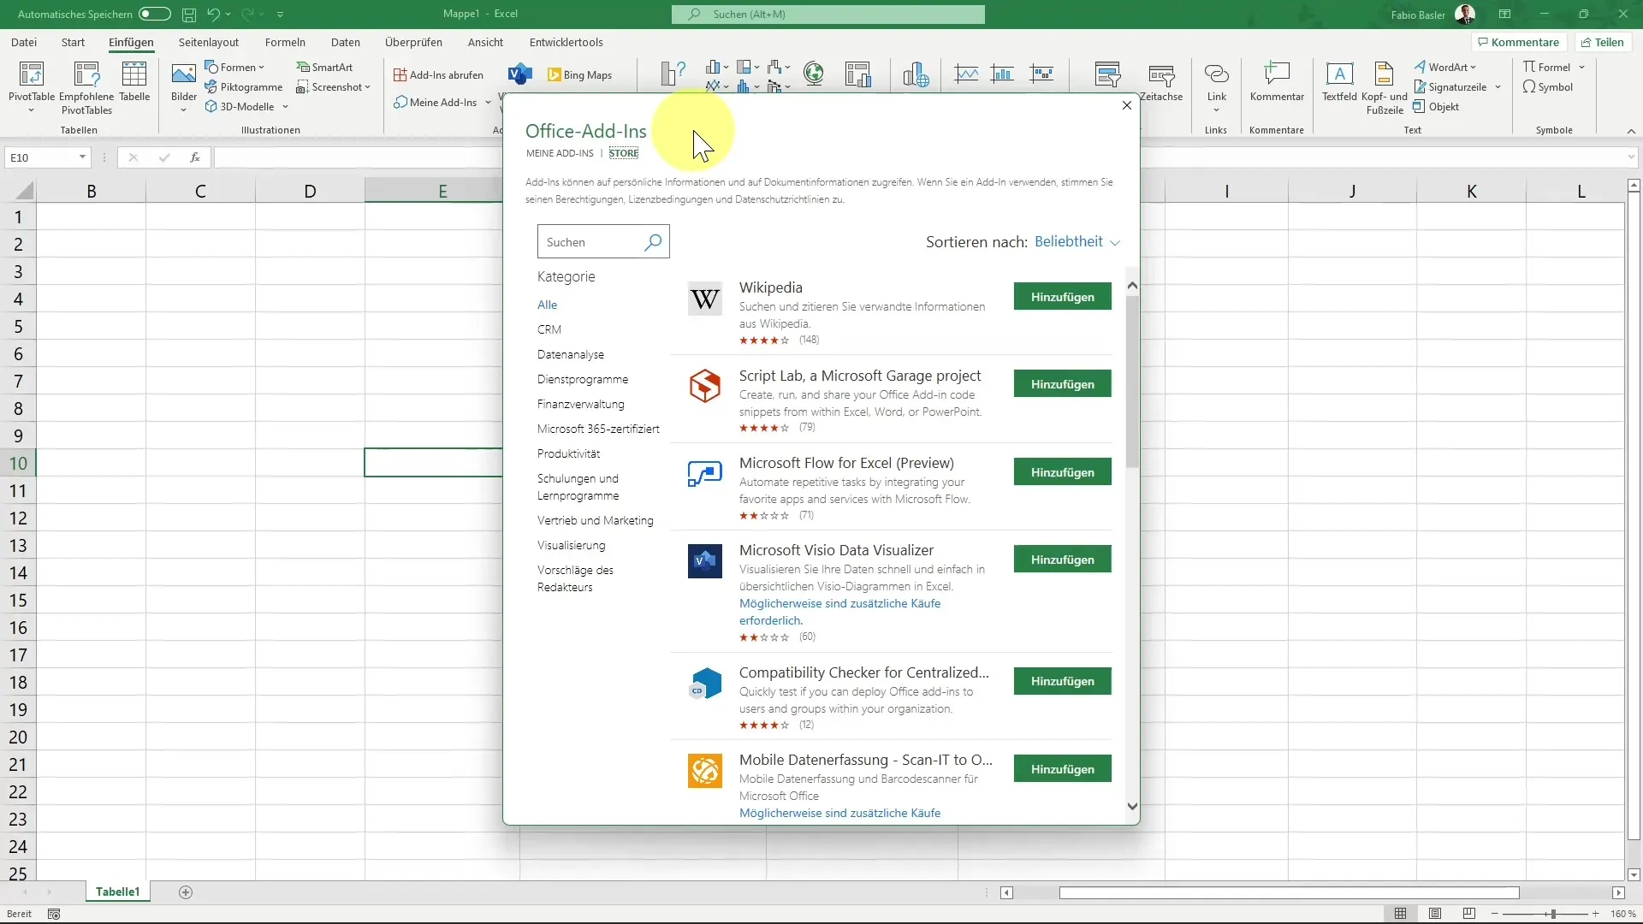1643x924 pixels.
Task: Expand the Signaturzeile dropdown
Action: [x=1498, y=87]
